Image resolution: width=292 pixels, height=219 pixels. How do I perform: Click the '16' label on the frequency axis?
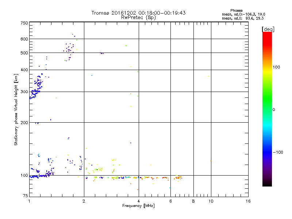(248, 201)
